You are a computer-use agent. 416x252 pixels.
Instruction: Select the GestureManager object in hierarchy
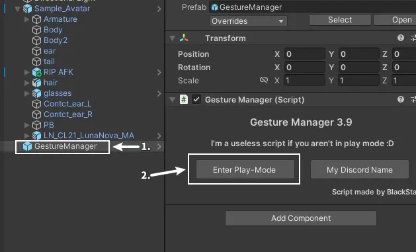pos(65,146)
